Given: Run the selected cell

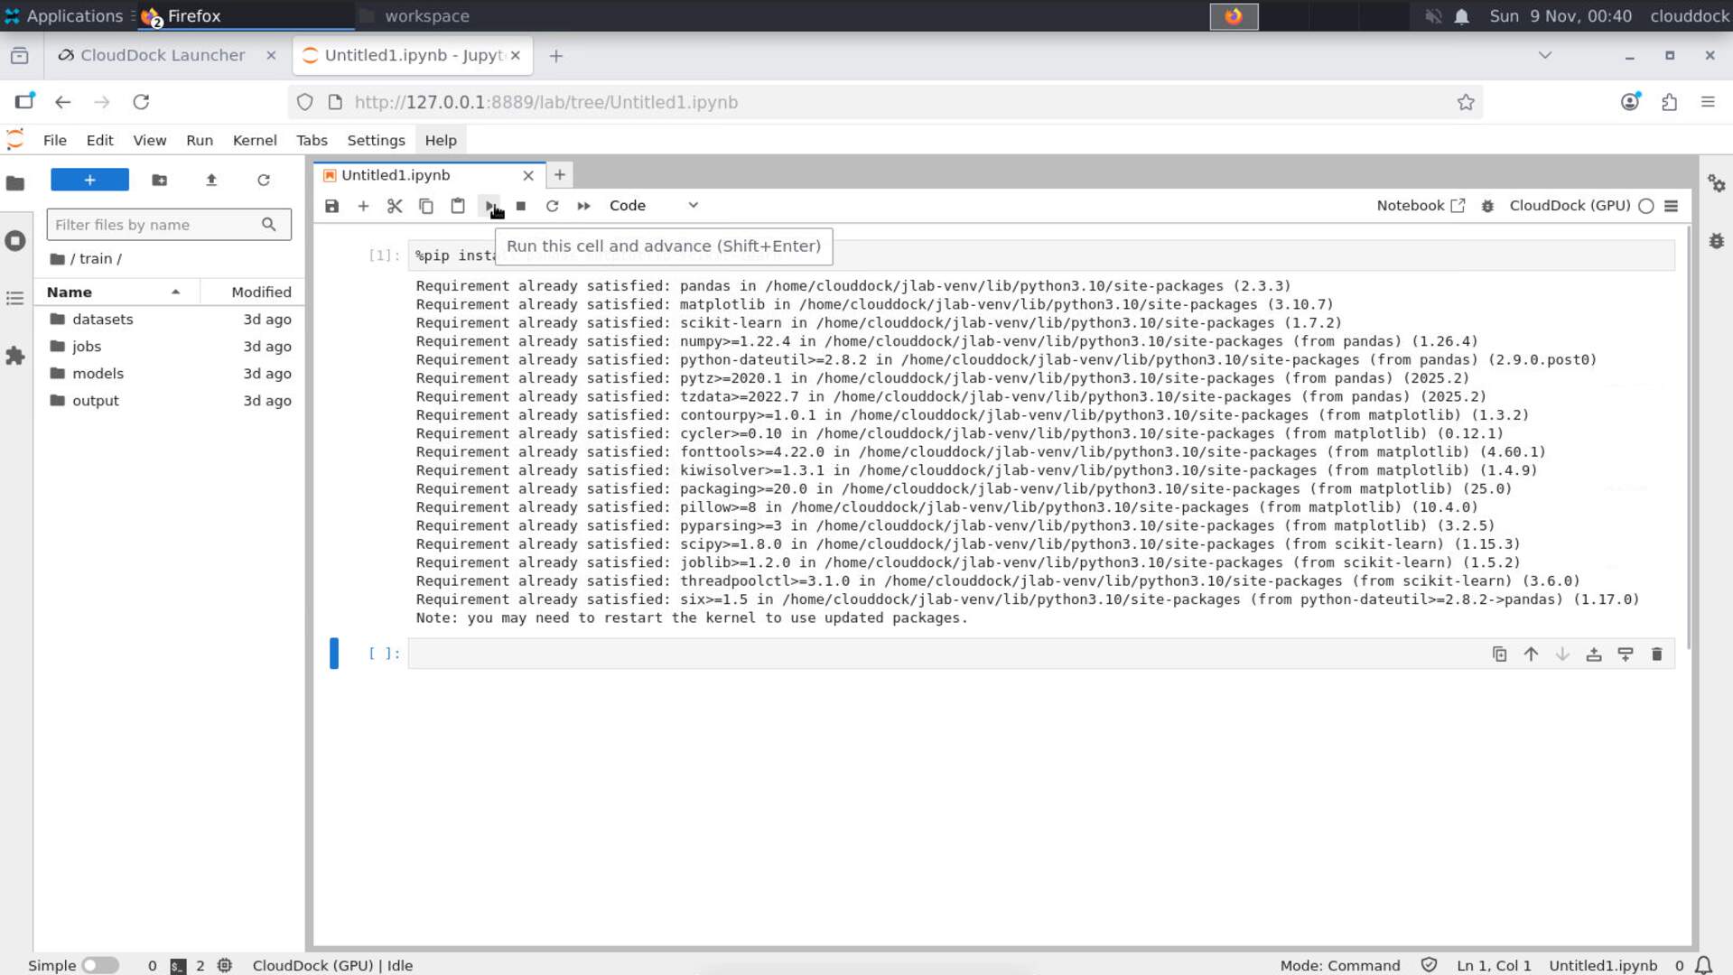Looking at the screenshot, I should pyautogui.click(x=489, y=206).
